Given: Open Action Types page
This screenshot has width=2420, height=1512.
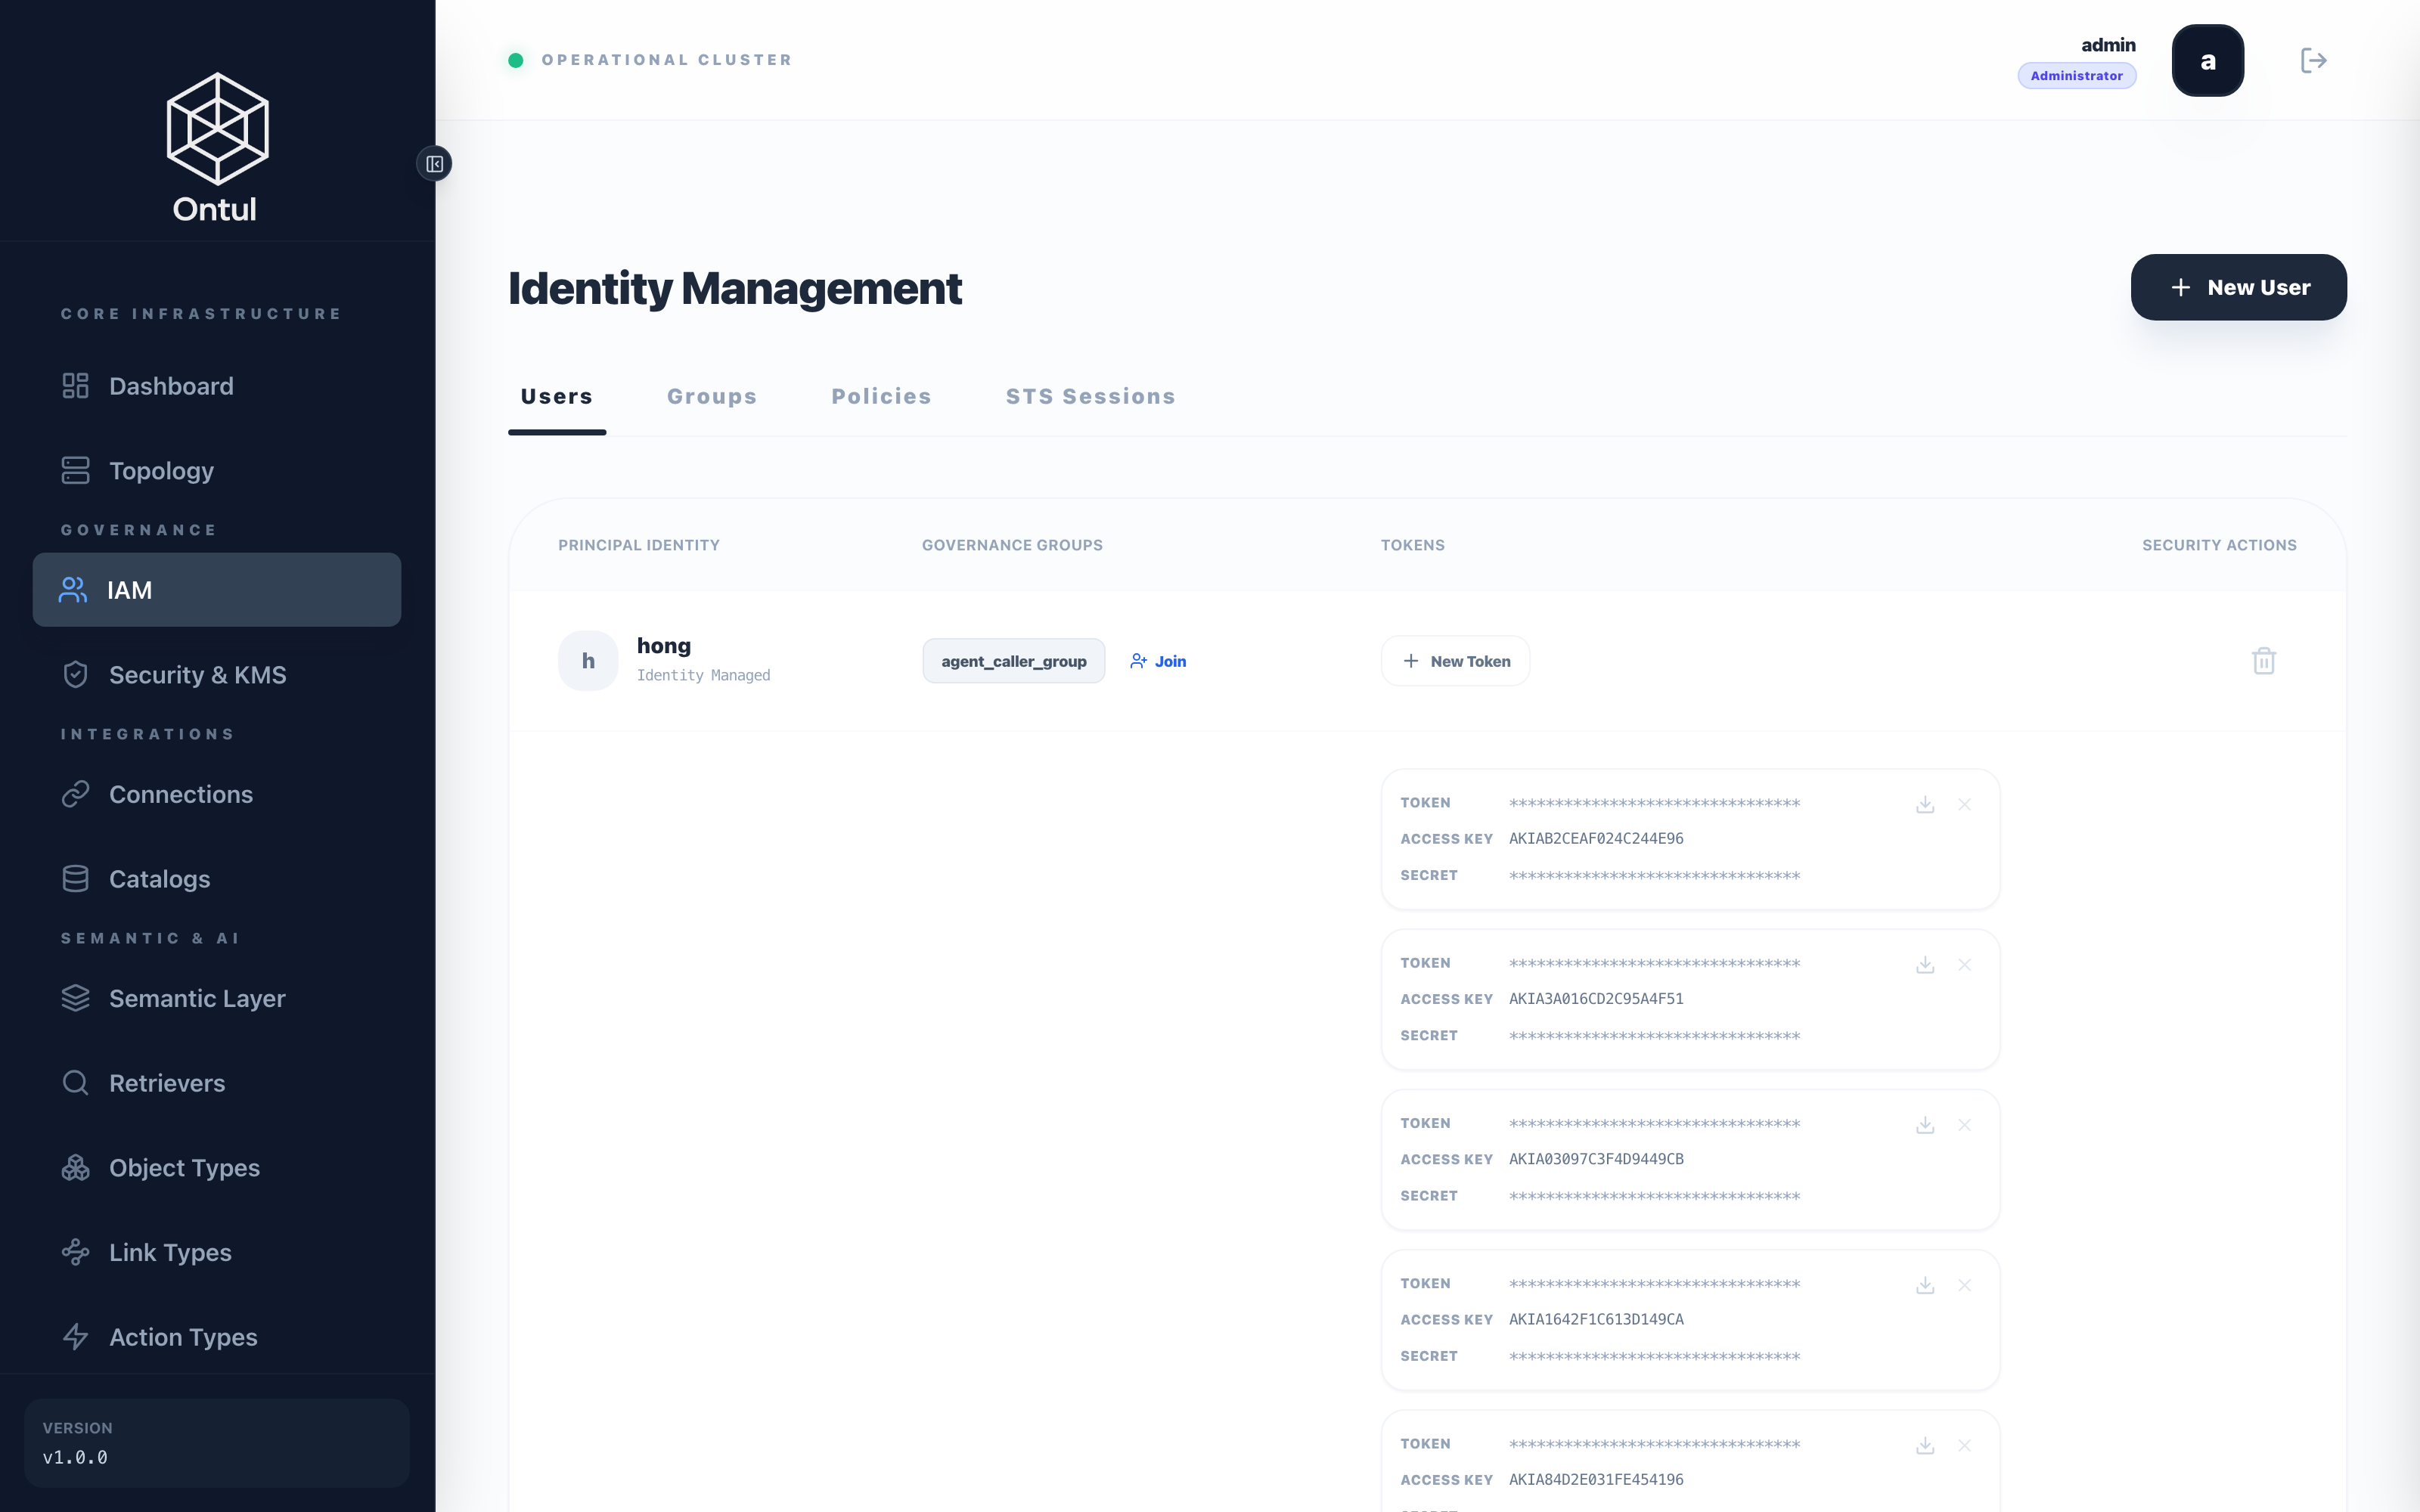Looking at the screenshot, I should point(217,1337).
